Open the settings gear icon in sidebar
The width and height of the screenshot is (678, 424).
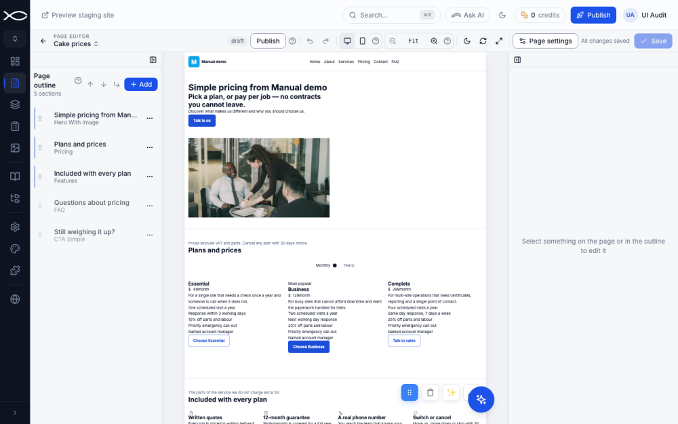(15, 227)
